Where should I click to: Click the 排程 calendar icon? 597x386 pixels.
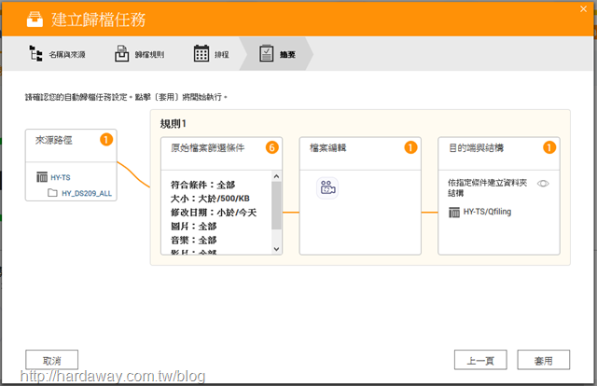coord(201,53)
